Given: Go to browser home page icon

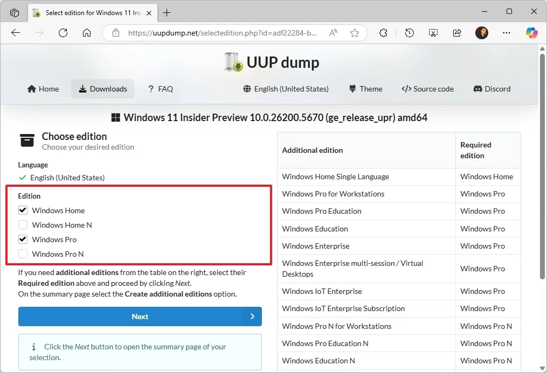Looking at the screenshot, I should coord(87,33).
